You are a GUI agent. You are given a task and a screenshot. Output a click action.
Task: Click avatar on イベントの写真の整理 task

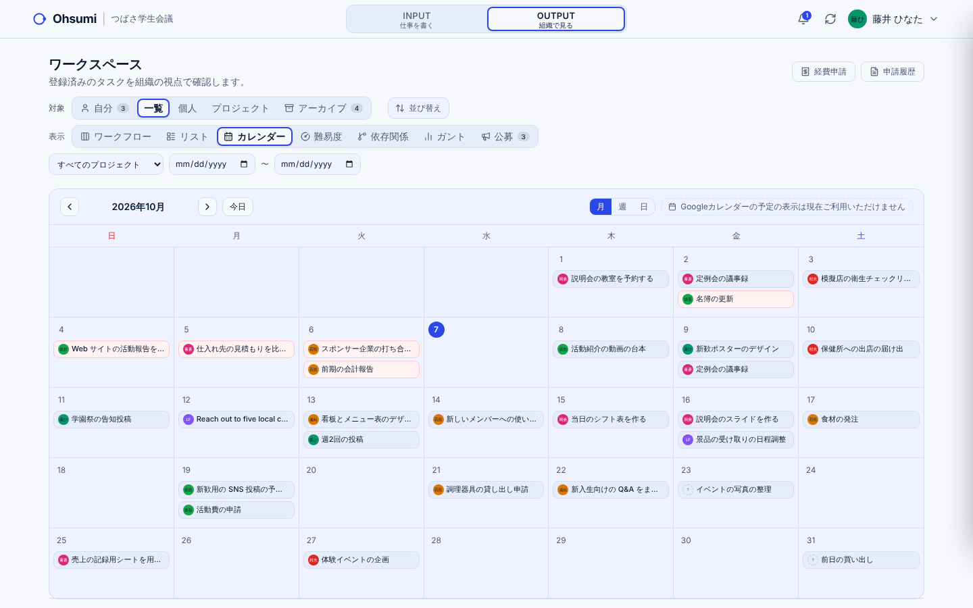click(x=688, y=490)
